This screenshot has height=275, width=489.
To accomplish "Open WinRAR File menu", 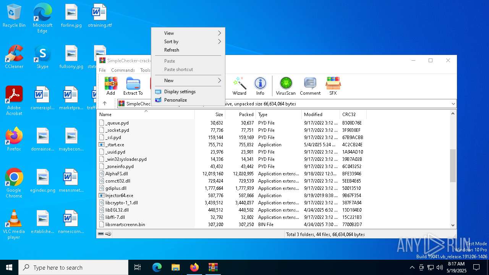I will point(102,70).
